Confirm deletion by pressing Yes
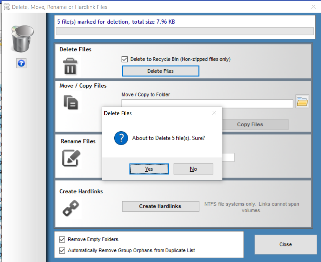The height and width of the screenshot is (262, 321). (x=149, y=169)
